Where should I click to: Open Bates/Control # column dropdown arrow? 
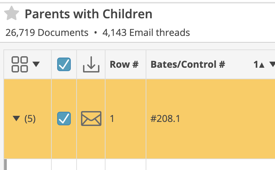[272, 64]
